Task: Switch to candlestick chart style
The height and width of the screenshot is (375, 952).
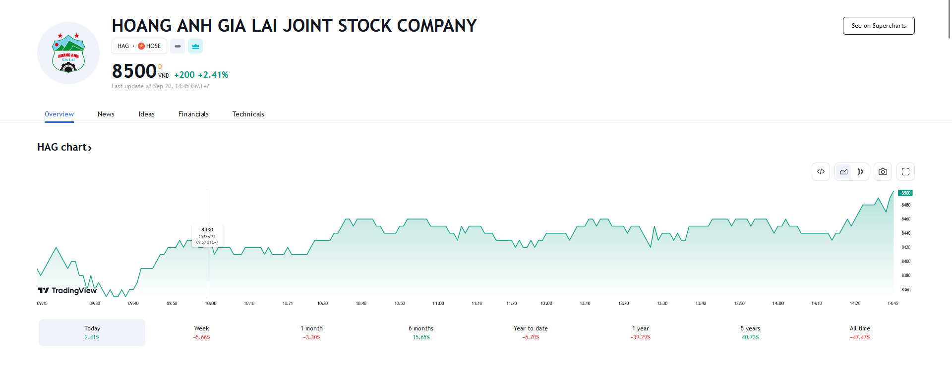Action: click(860, 172)
